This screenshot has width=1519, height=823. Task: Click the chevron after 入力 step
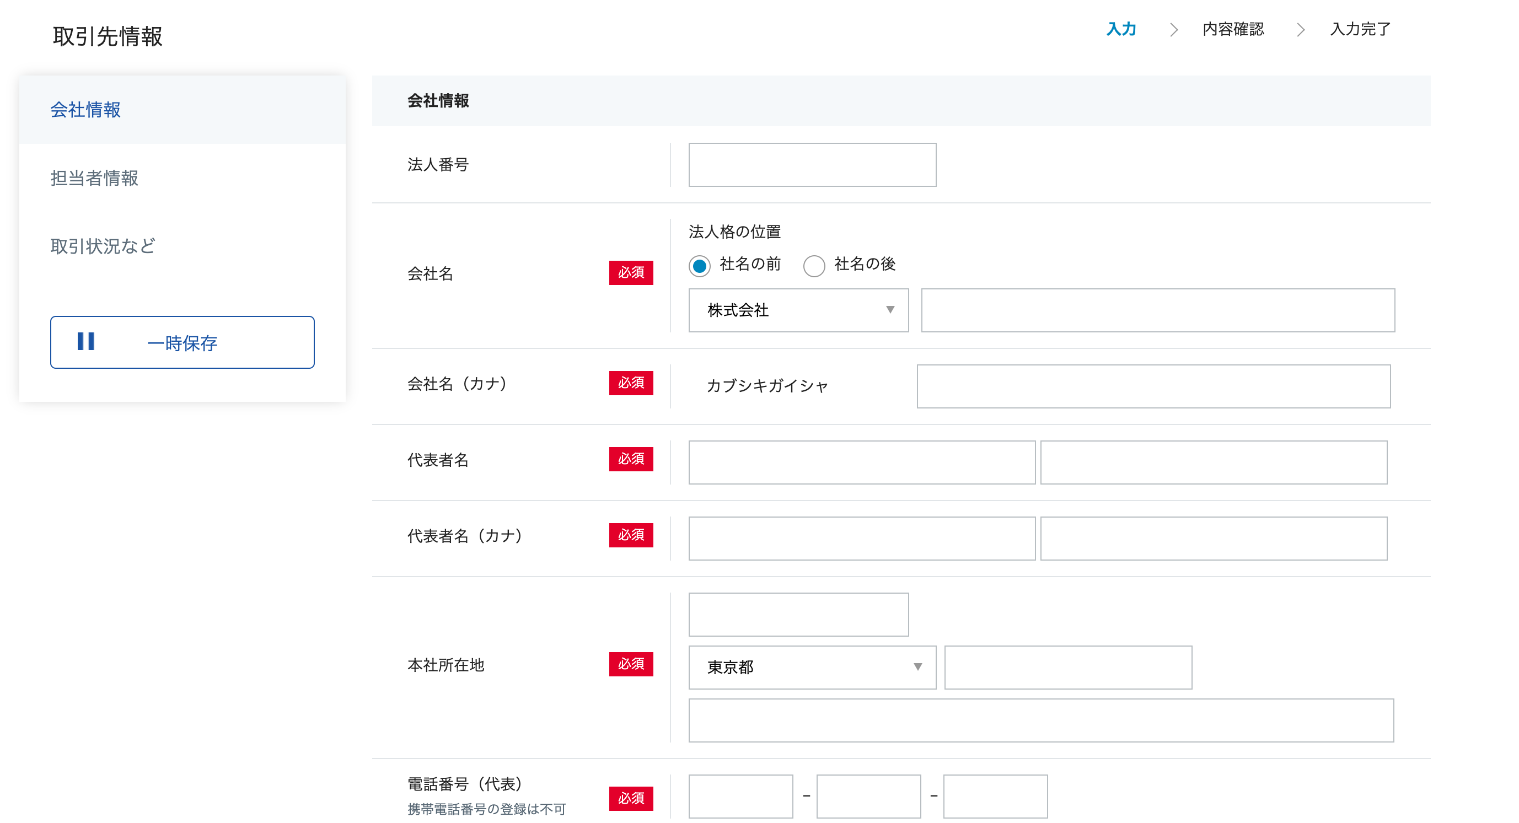point(1173,29)
